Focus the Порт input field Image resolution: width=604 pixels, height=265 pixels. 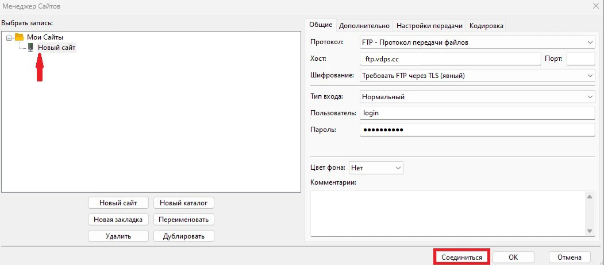point(580,59)
